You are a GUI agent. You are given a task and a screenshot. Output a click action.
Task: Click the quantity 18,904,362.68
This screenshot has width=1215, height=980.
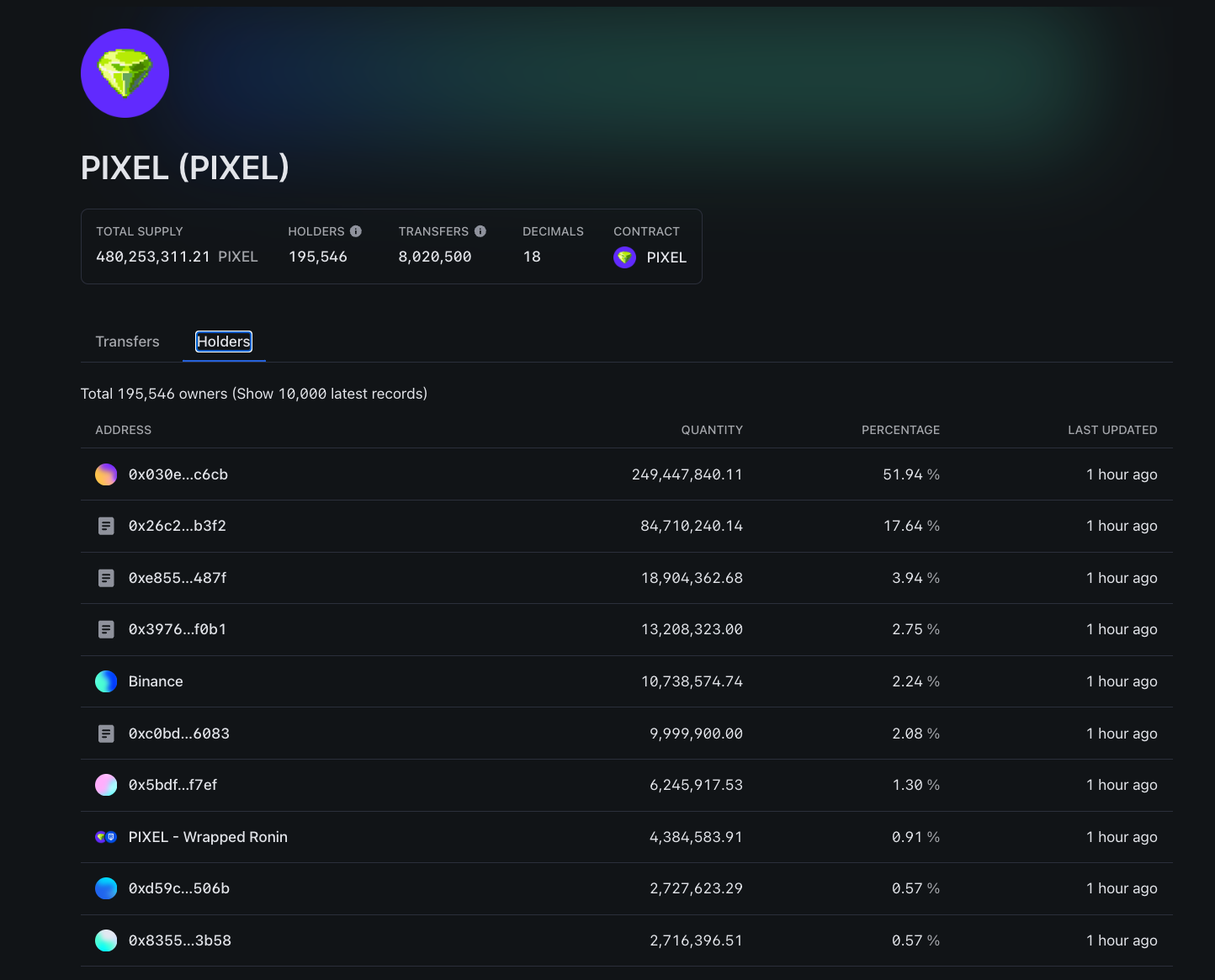click(692, 578)
